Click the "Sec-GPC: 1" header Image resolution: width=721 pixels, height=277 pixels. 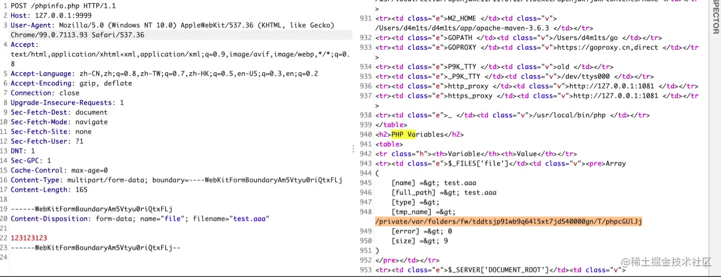click(31, 161)
